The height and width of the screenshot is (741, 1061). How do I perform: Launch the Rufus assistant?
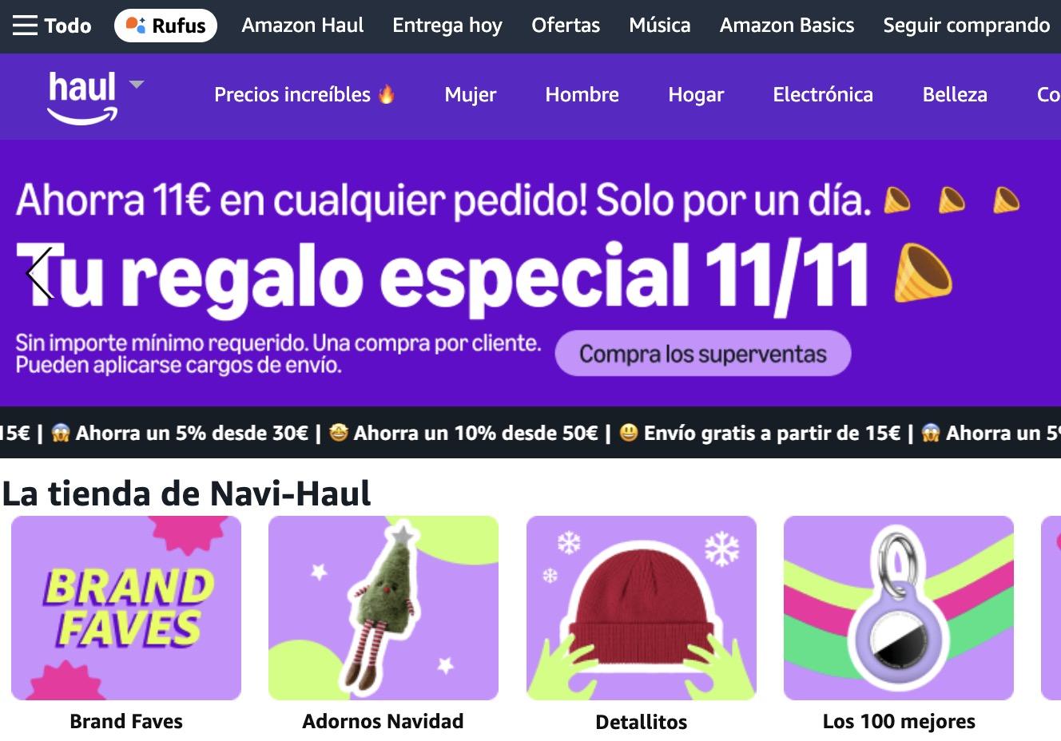[x=165, y=26]
